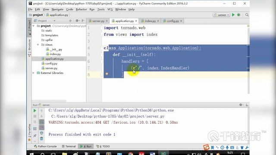Navigate up the stack trace arrow

coord(41,111)
